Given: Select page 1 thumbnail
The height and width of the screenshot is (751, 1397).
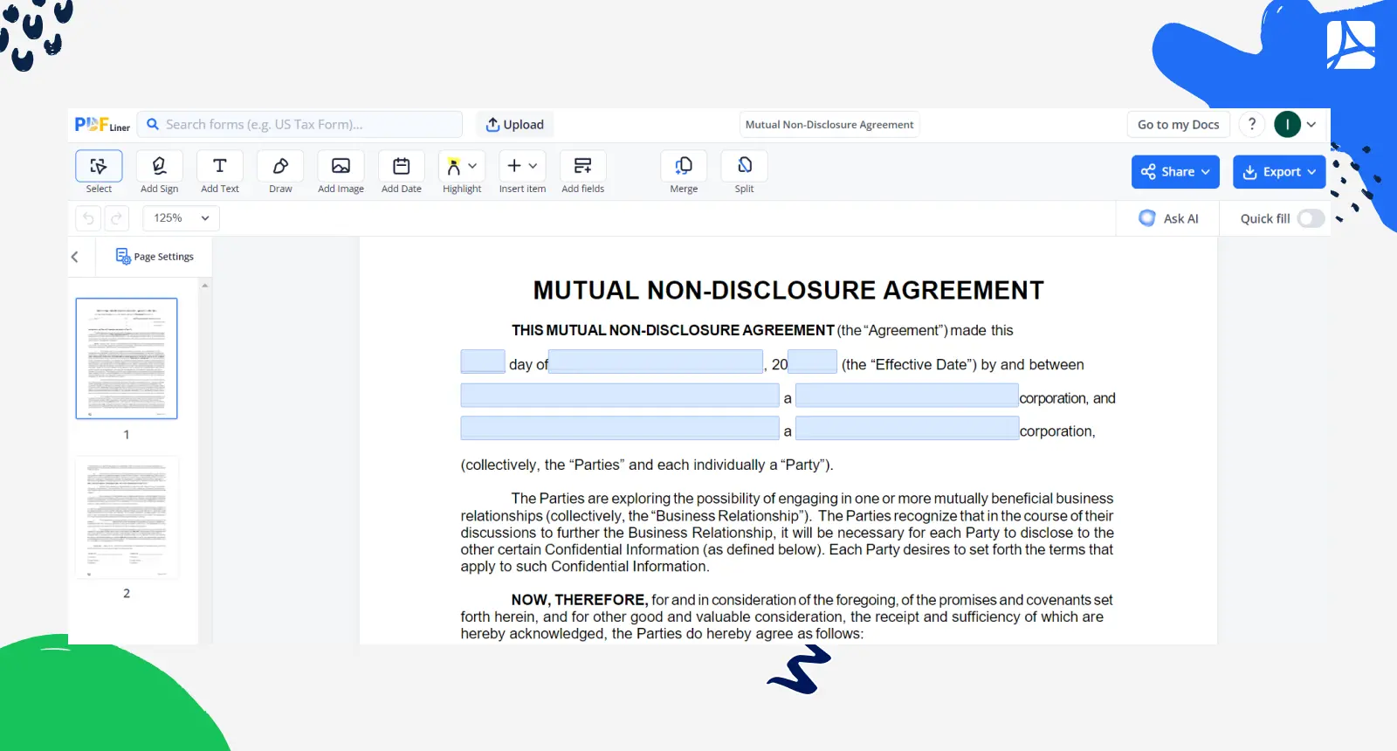Looking at the screenshot, I should (127, 359).
